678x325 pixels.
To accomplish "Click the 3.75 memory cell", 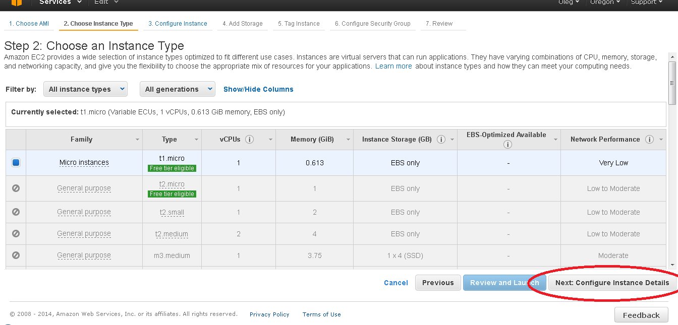I will (315, 255).
